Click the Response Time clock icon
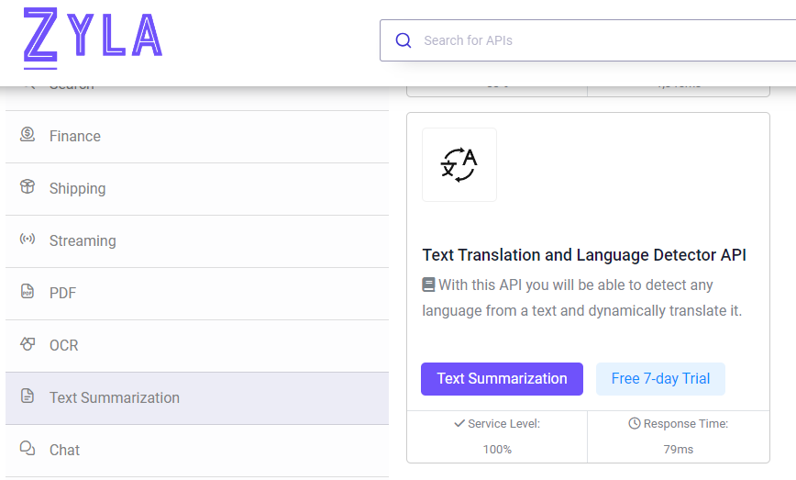 635,423
